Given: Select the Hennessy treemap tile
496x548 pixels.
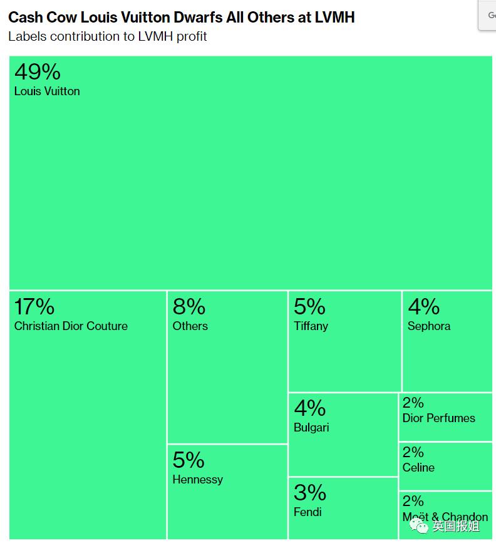Looking at the screenshot, I should click(227, 501).
